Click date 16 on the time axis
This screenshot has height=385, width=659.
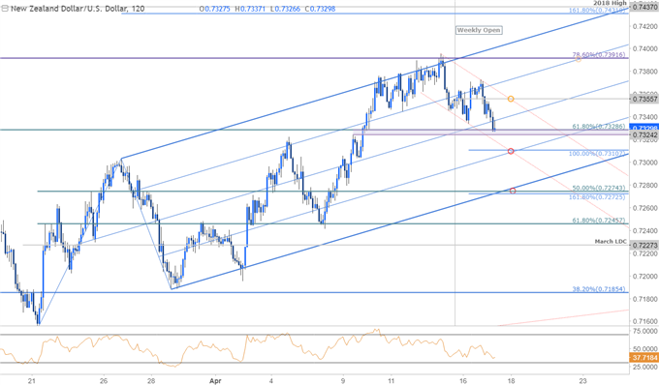point(462,381)
